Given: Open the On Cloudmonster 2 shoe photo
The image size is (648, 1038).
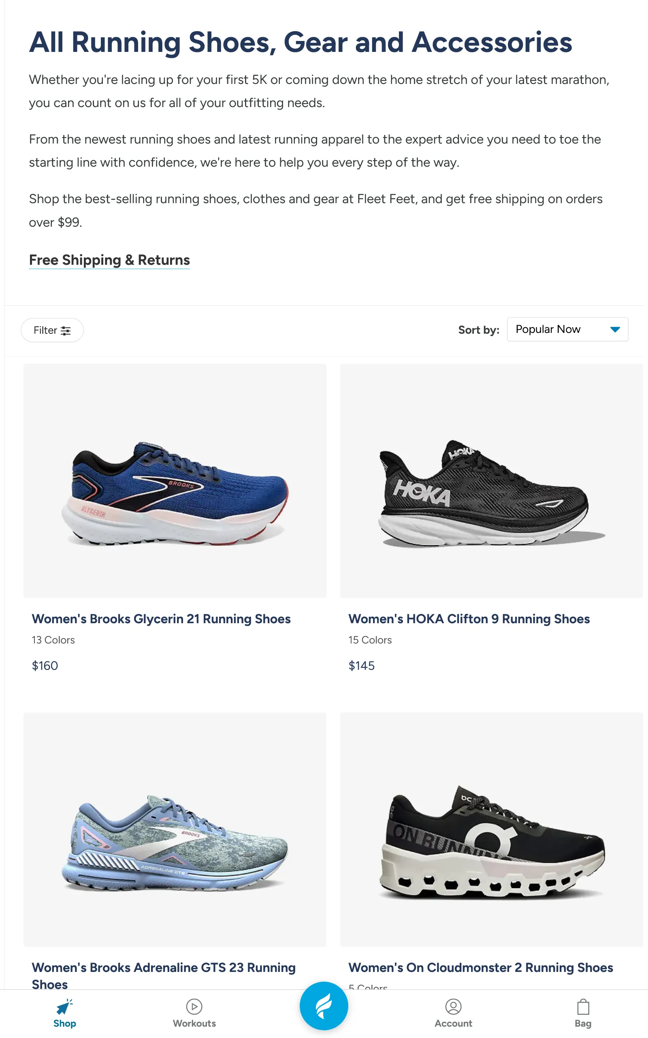Looking at the screenshot, I should (x=491, y=830).
